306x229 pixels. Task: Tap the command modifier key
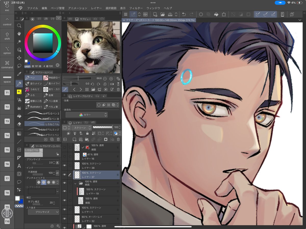click(7, 65)
